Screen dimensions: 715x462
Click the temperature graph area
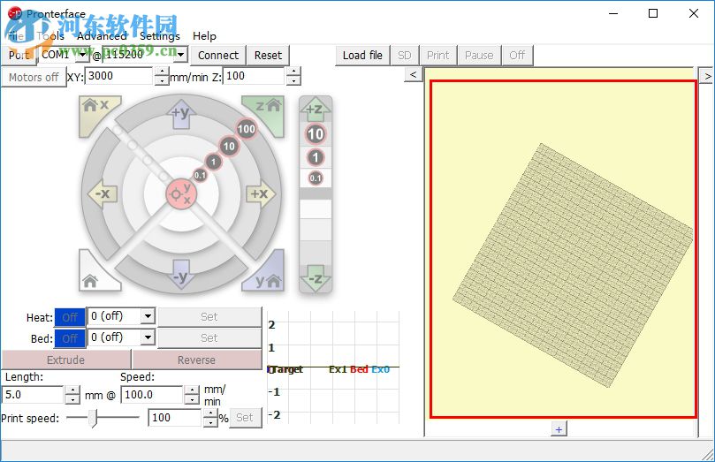coord(333,367)
